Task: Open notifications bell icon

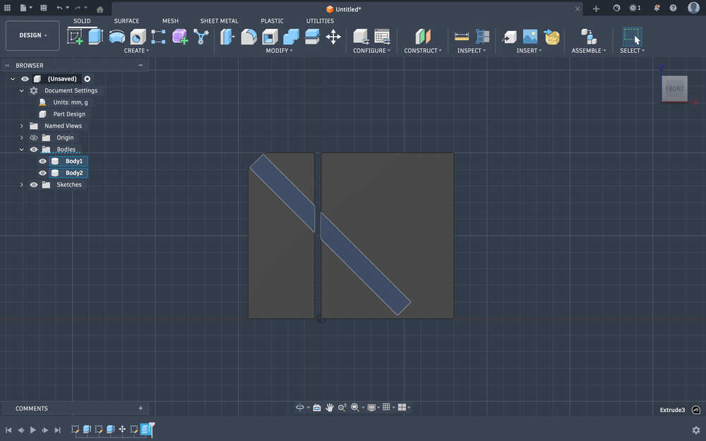Action: [x=657, y=8]
